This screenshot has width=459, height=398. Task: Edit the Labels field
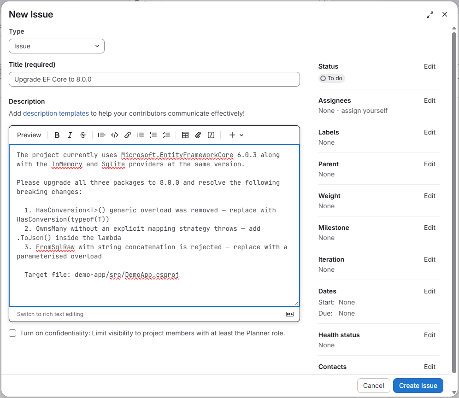click(x=430, y=132)
